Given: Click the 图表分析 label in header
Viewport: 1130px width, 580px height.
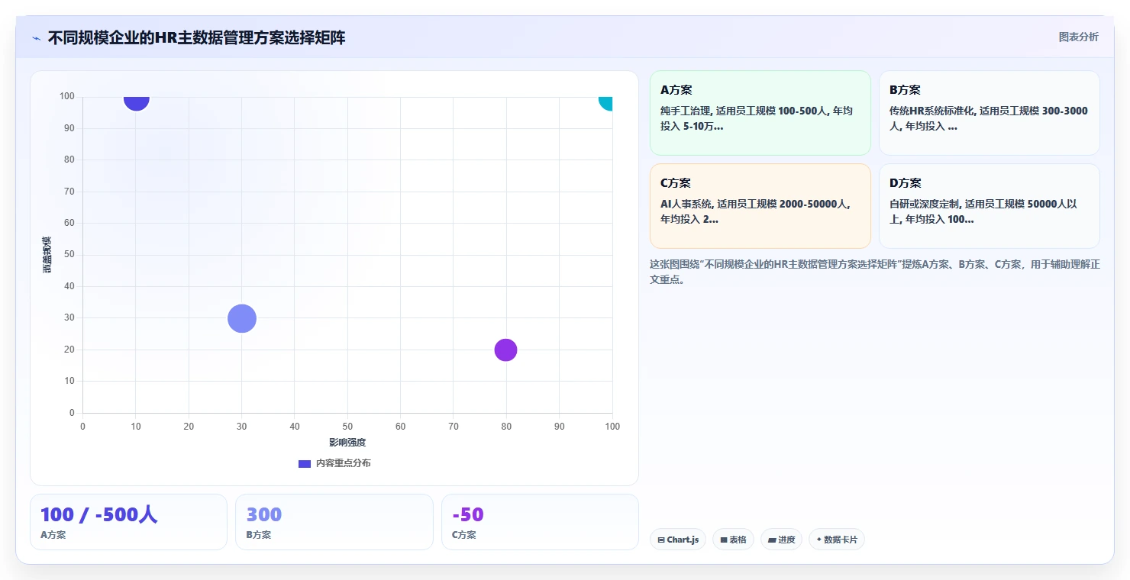Looking at the screenshot, I should 1078,37.
